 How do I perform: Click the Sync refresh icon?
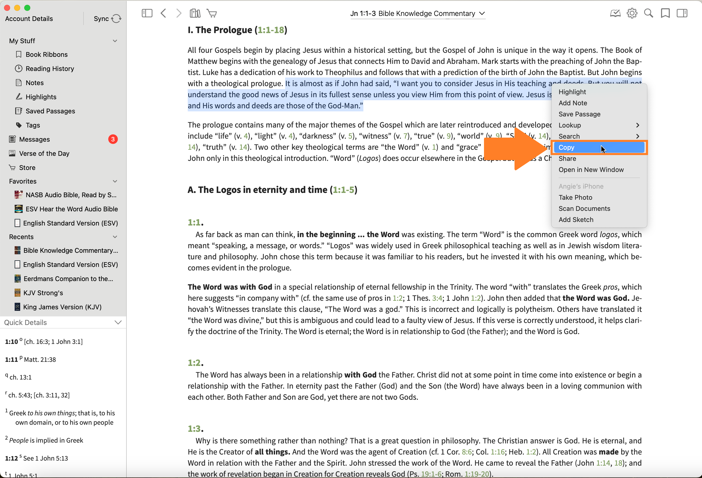coord(116,19)
